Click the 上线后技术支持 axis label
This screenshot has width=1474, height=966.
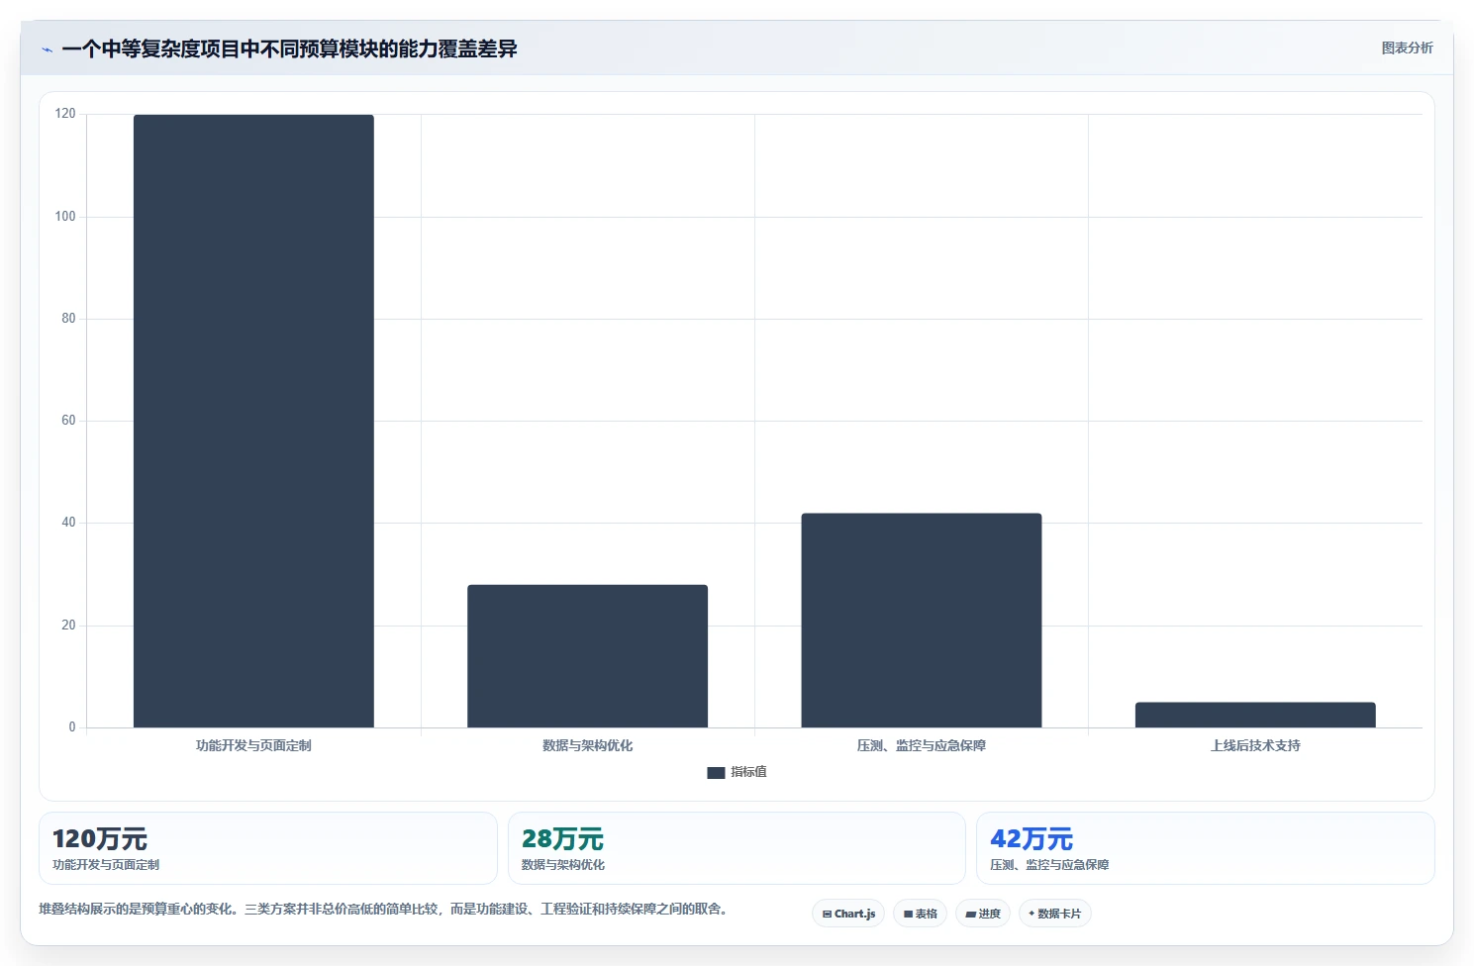(1255, 745)
